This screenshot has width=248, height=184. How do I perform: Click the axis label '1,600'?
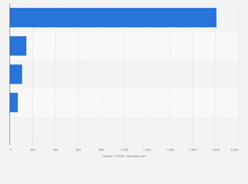[x=193, y=150]
